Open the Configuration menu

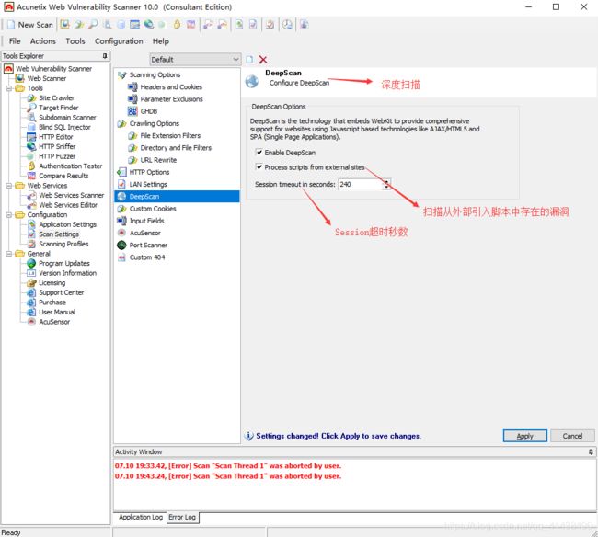(119, 41)
